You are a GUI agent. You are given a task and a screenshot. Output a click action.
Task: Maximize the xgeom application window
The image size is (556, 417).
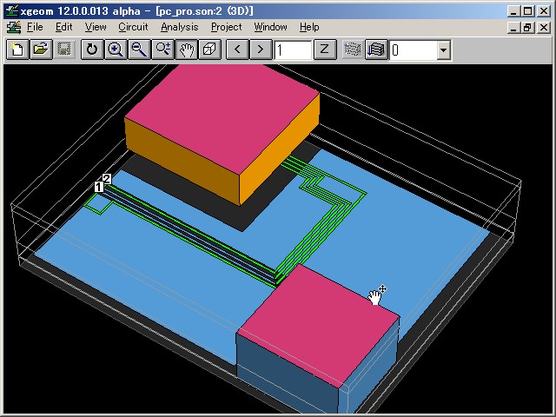click(528, 11)
